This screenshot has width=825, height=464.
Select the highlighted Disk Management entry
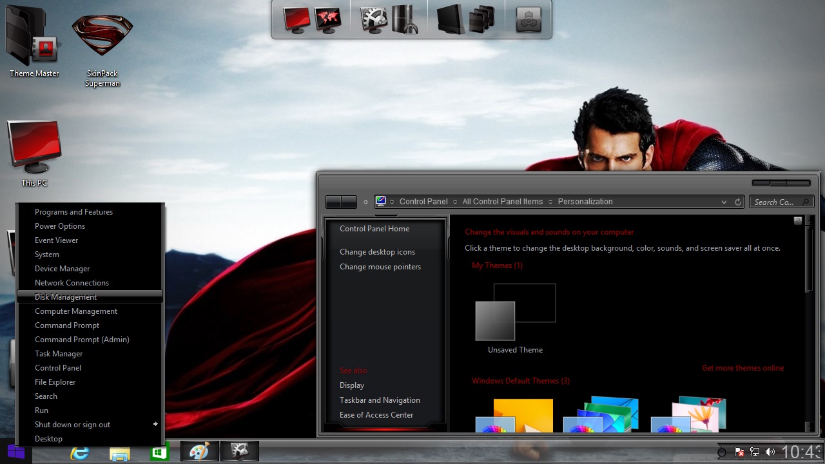tap(90, 297)
